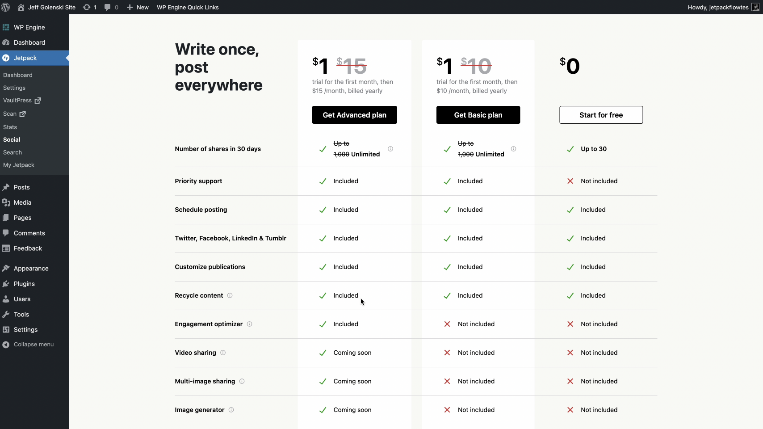Click the WP Engine sidebar icon
The image size is (763, 429).
(6, 27)
